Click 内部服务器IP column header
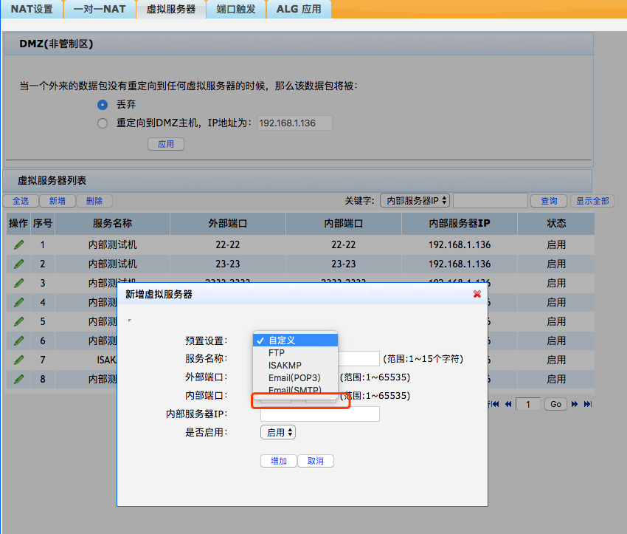Screen dimensions: 627x534 [x=460, y=223]
